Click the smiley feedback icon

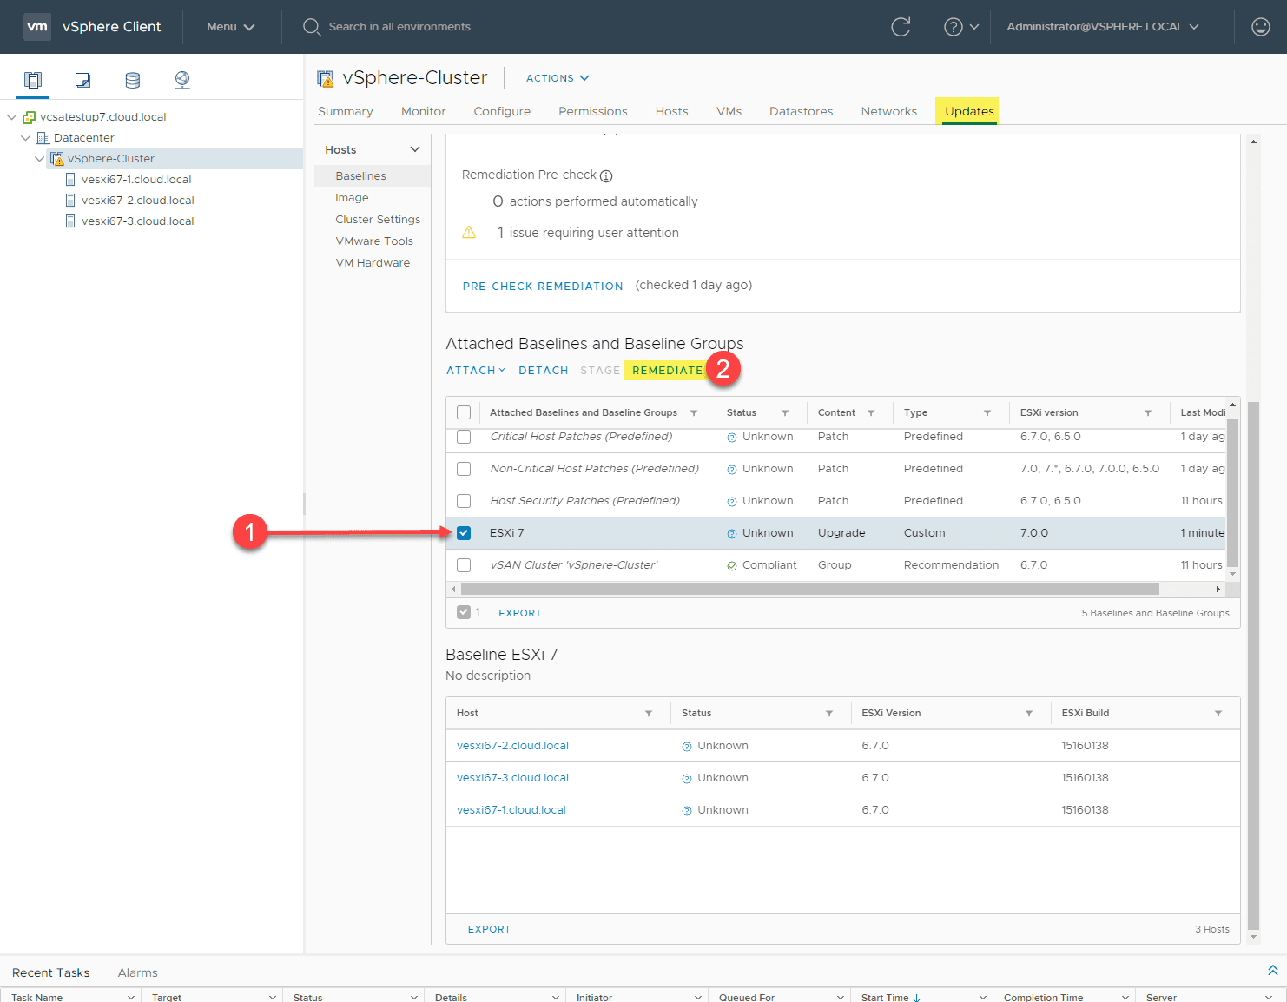1260,27
